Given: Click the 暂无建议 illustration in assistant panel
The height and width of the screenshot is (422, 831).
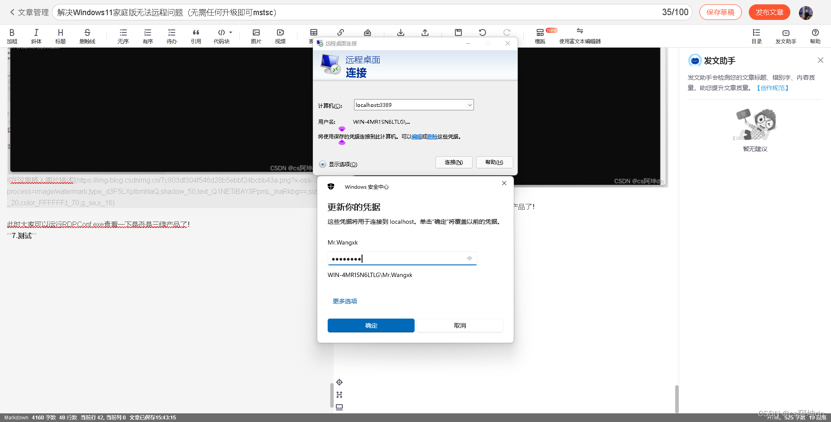Looking at the screenshot, I should (x=755, y=125).
